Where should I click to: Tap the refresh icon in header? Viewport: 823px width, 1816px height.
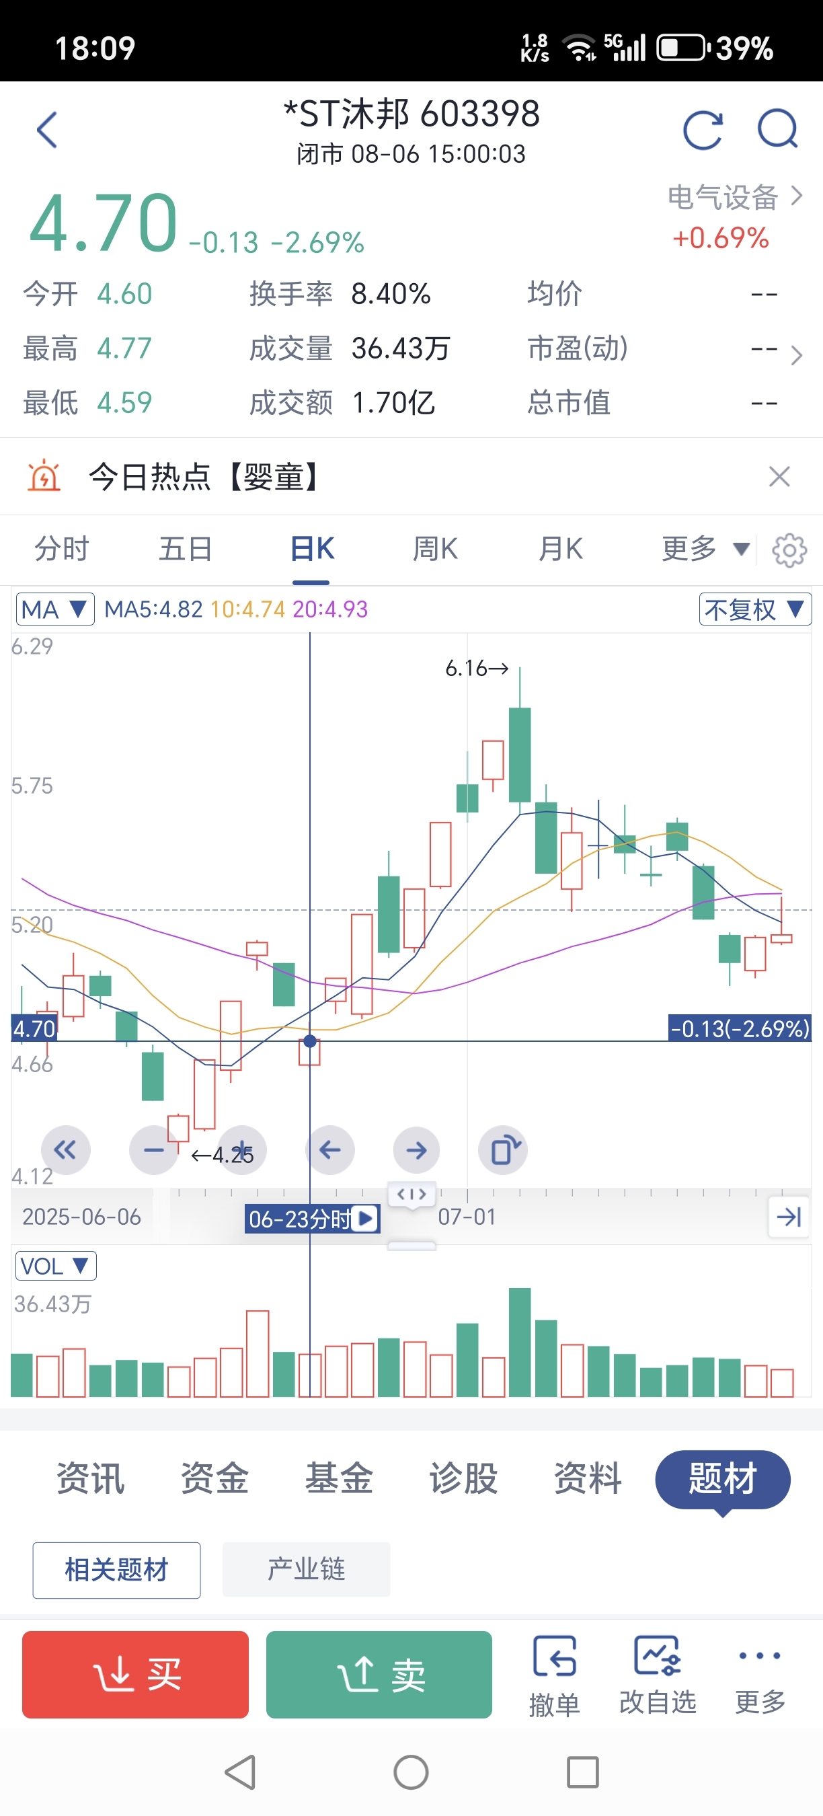(x=703, y=130)
